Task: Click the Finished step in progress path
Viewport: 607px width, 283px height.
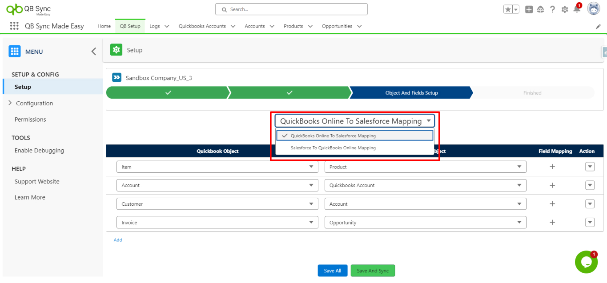Action: click(532, 93)
